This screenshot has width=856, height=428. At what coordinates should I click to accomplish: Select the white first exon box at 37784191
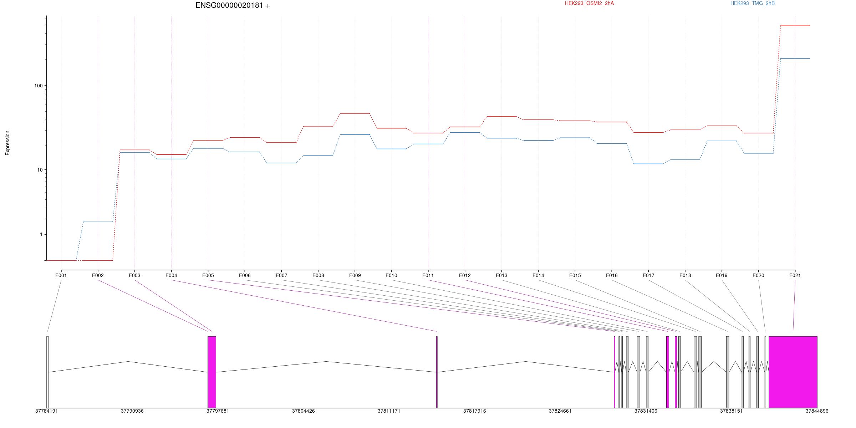click(x=47, y=372)
